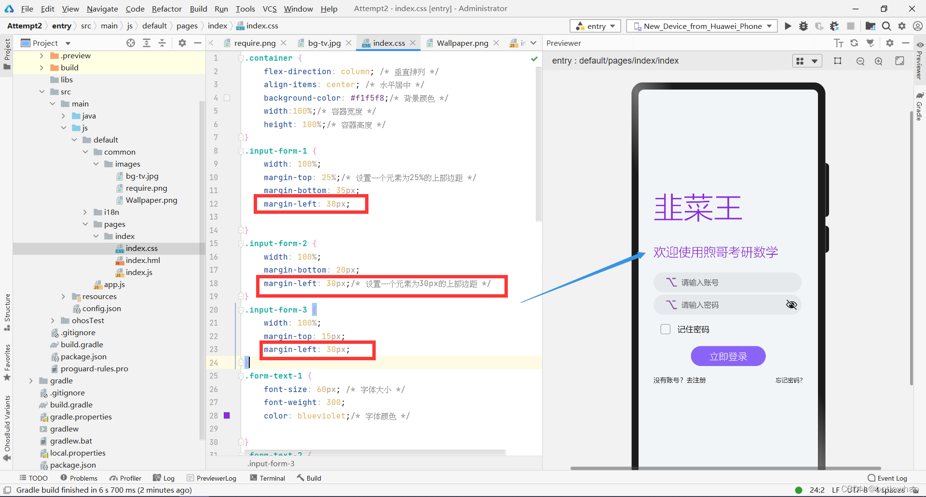Expand the ohosTest folder
Viewport: 926px width, 497px height.
point(53,320)
